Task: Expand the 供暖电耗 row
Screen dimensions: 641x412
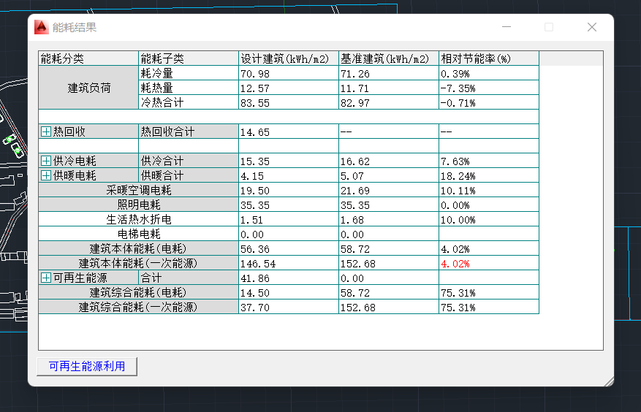Action: (45, 175)
